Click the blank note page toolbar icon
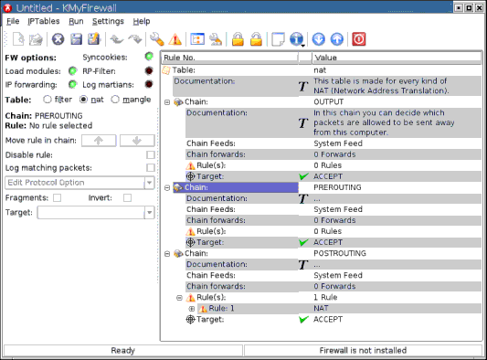Image resolution: width=487 pixels, height=360 pixels. [278, 39]
